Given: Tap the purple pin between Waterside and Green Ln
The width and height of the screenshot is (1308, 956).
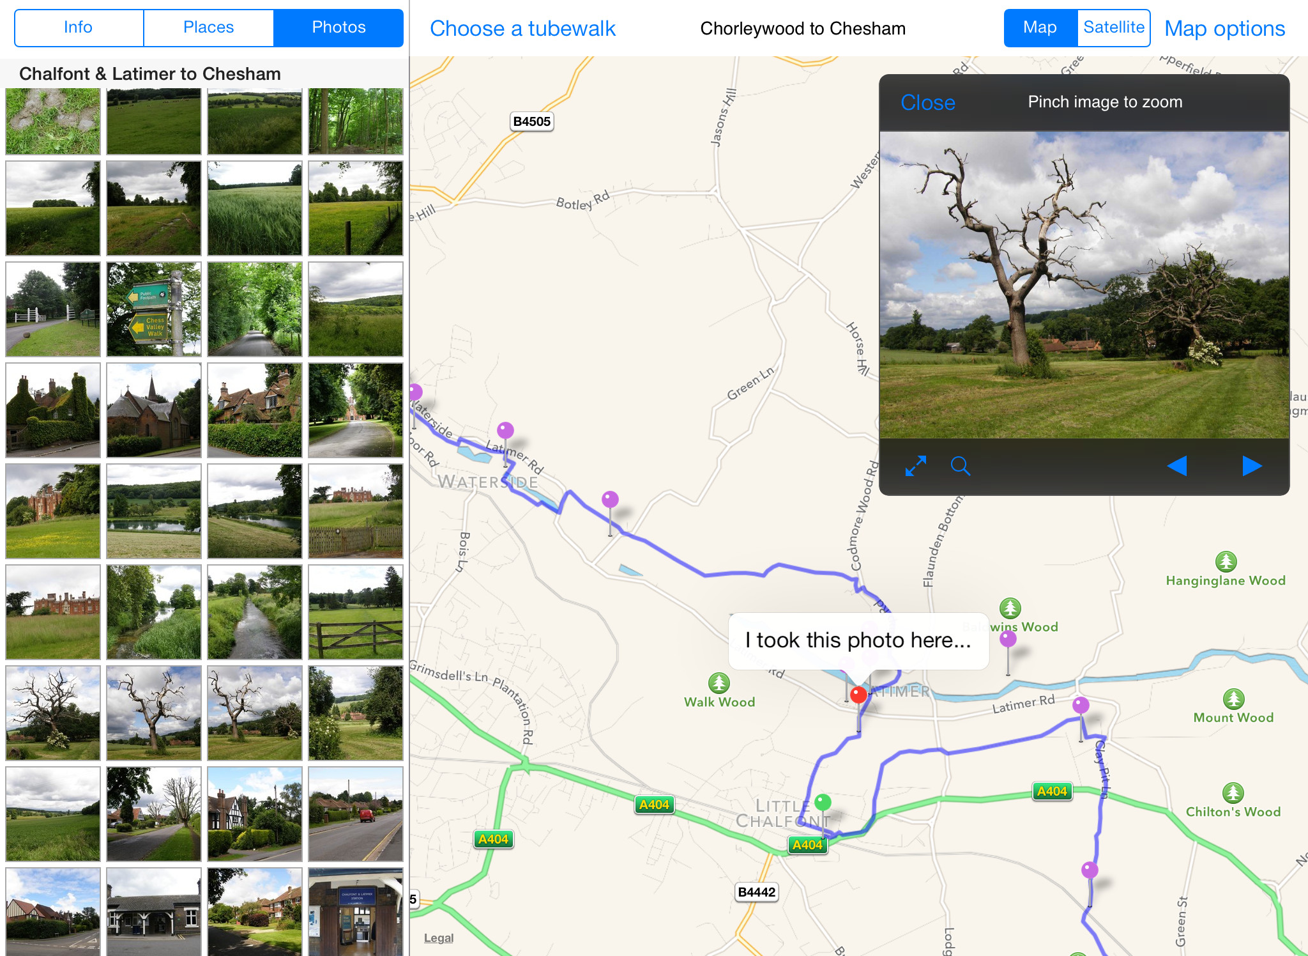Looking at the screenshot, I should [610, 499].
